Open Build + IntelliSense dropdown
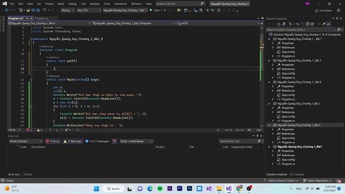 [136, 141]
